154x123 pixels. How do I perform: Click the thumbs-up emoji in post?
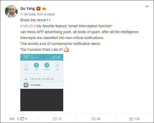pyautogui.click(x=66, y=49)
